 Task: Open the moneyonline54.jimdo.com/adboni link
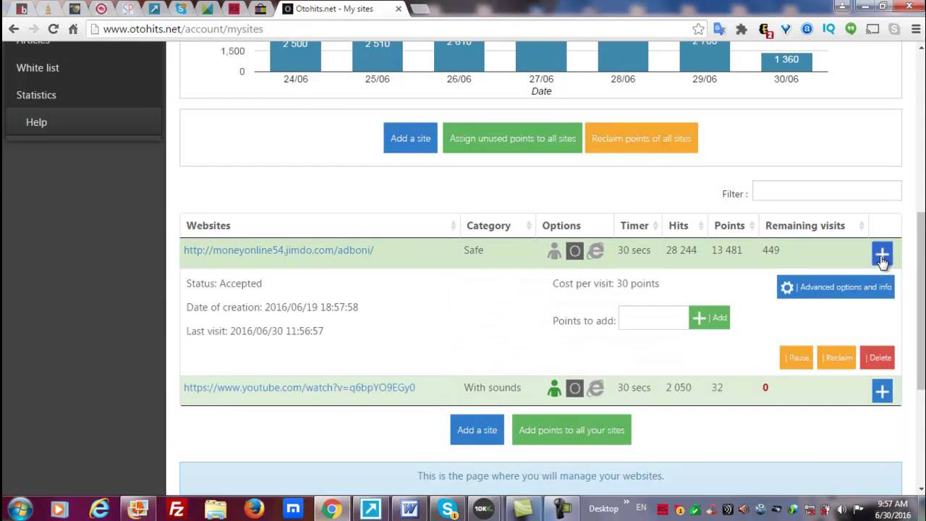click(x=279, y=250)
